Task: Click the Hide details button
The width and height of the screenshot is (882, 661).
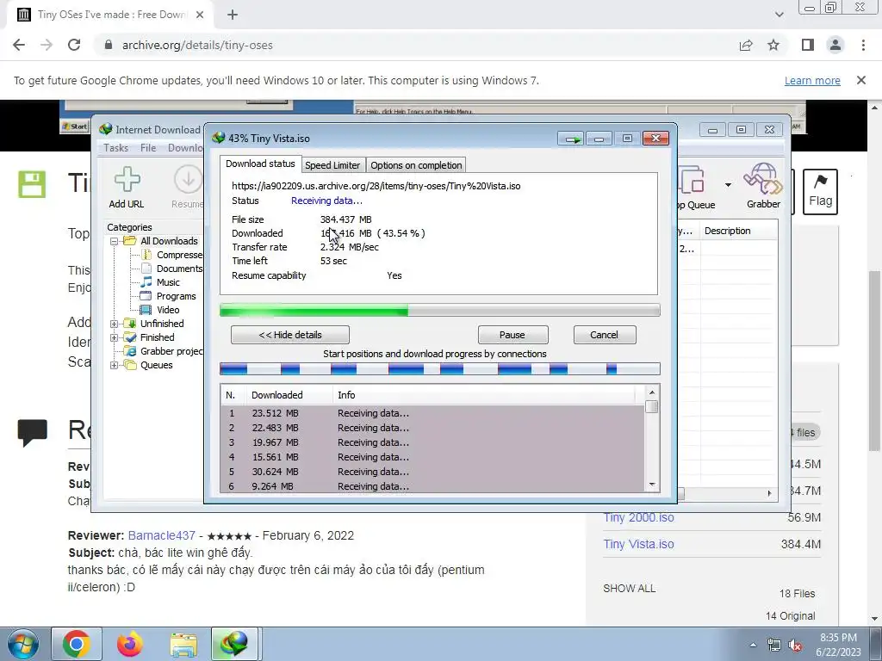Action: point(290,335)
